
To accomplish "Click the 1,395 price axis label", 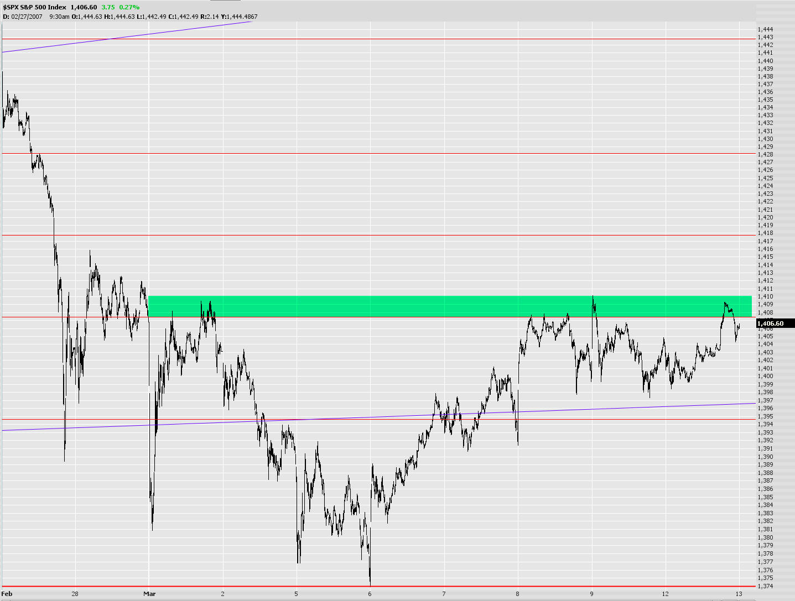I will [765, 416].
